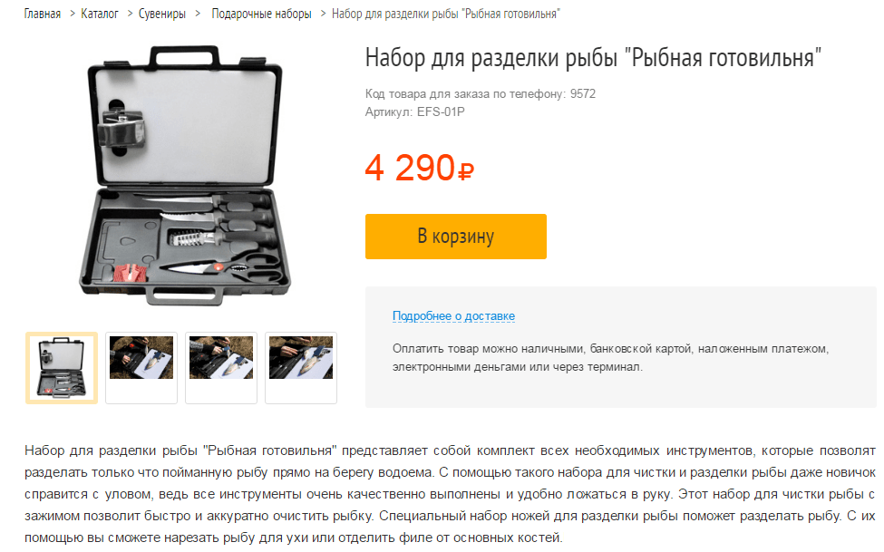
Task: Go to the Главная breadcrumb link
Action: click(x=43, y=14)
